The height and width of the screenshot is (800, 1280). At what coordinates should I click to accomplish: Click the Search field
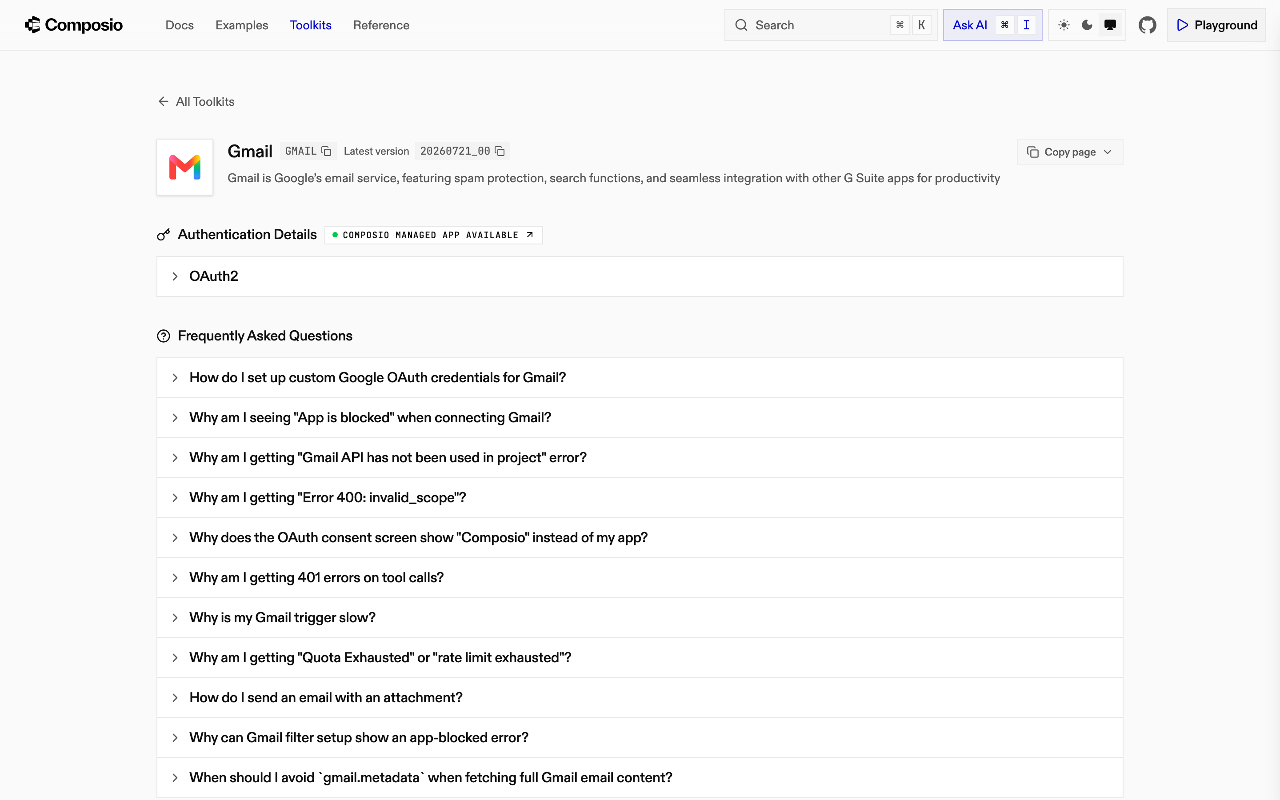(x=830, y=25)
